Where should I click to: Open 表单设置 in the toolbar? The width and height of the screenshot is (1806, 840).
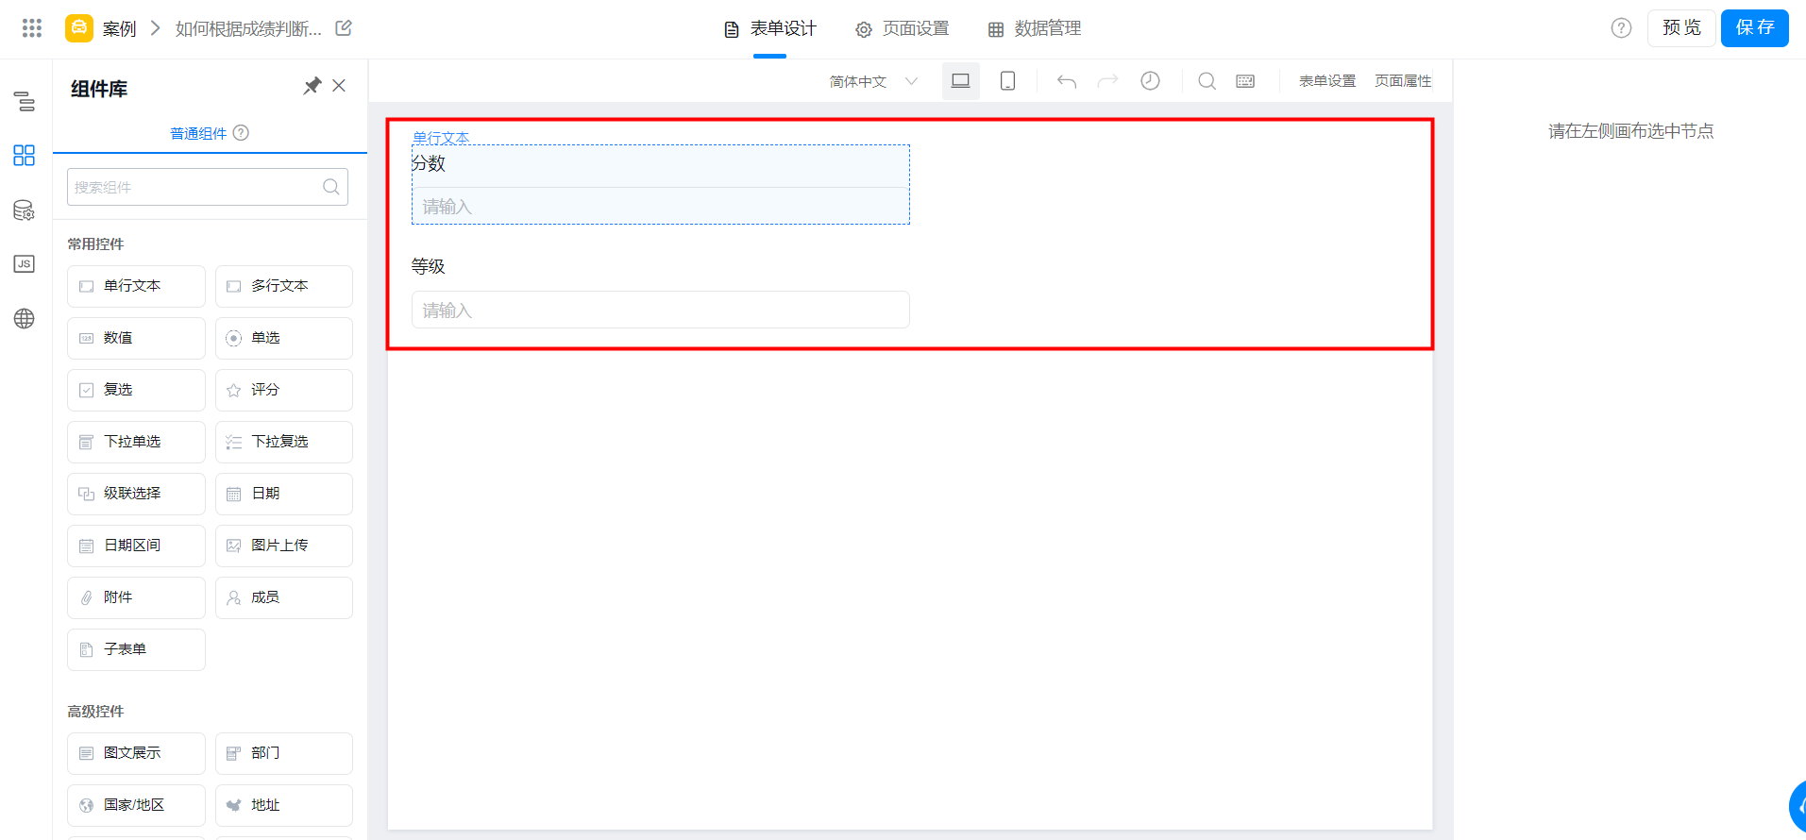pos(1326,81)
